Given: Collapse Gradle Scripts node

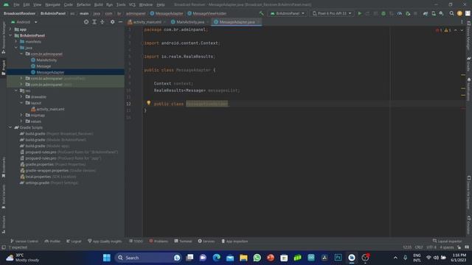Looking at the screenshot, I should (10, 127).
